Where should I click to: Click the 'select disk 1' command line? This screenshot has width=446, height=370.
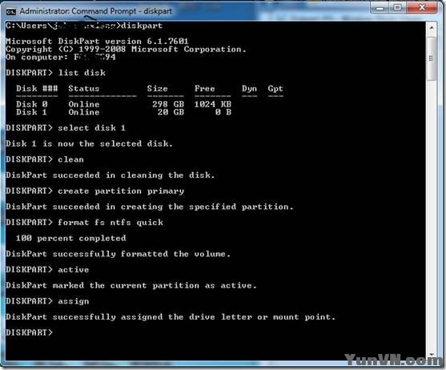tap(66, 128)
